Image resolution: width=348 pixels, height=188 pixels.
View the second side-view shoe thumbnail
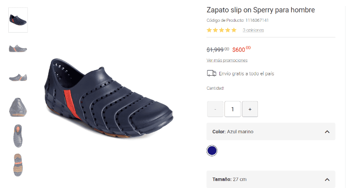18,48
